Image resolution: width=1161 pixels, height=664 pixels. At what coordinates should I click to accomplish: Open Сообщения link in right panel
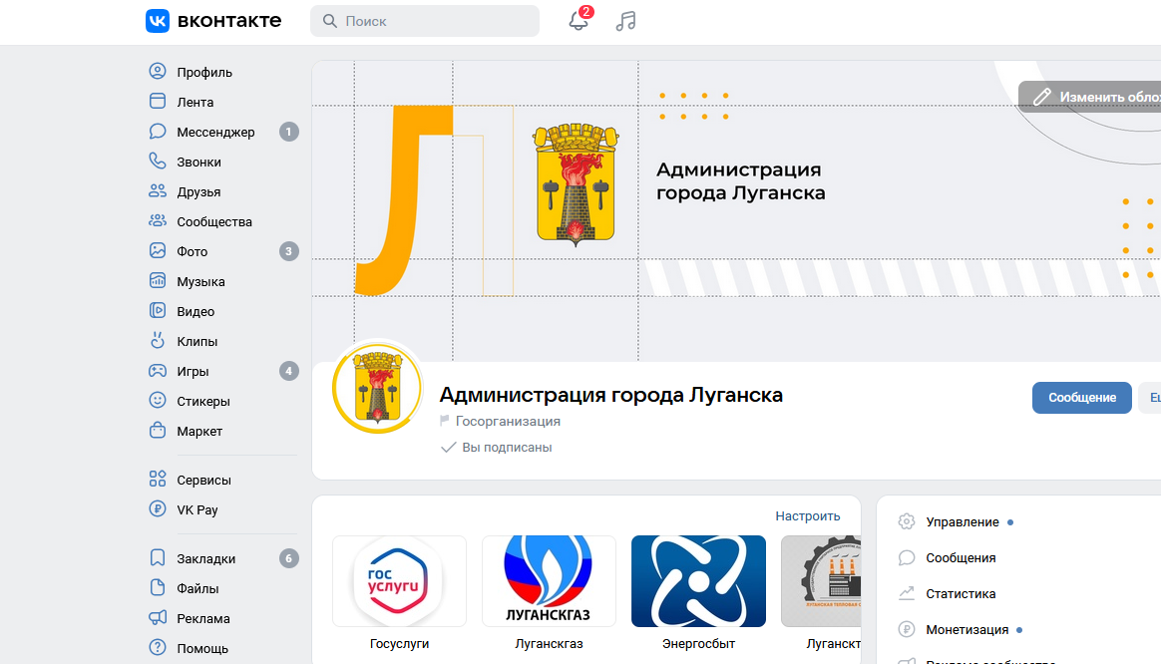tap(961, 558)
